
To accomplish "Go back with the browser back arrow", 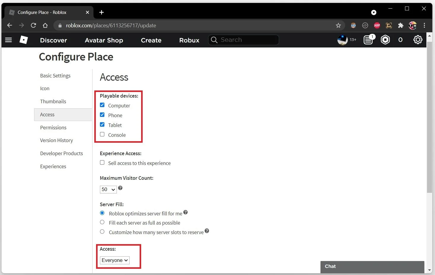I will pos(9,26).
